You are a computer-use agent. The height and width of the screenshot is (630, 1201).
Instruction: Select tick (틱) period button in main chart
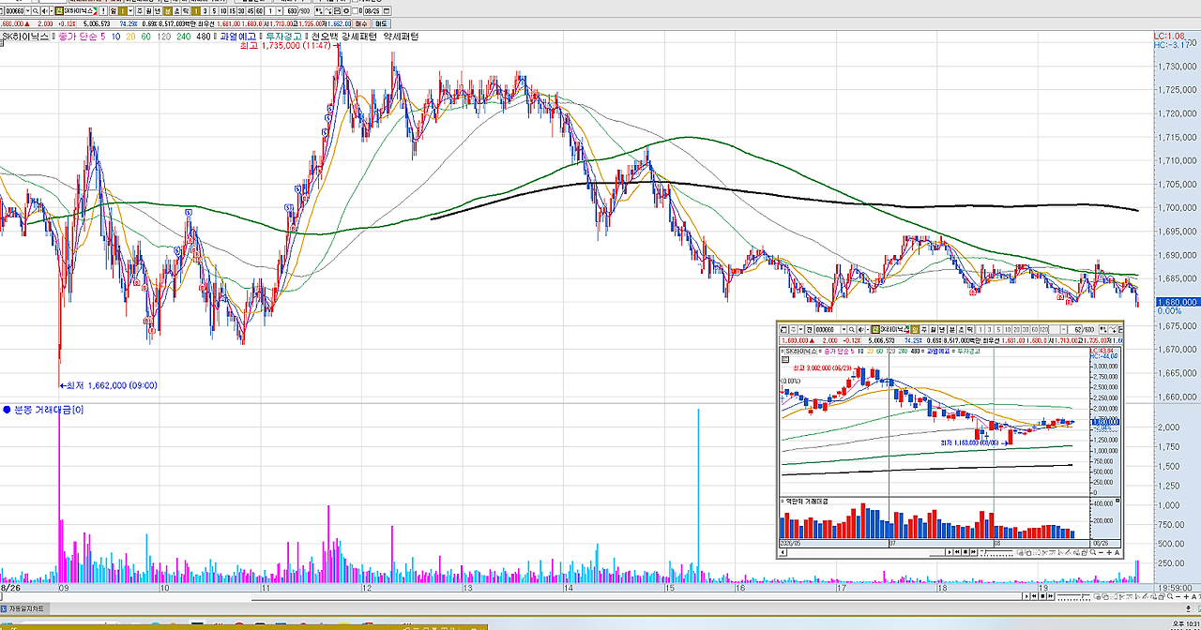[x=186, y=11]
